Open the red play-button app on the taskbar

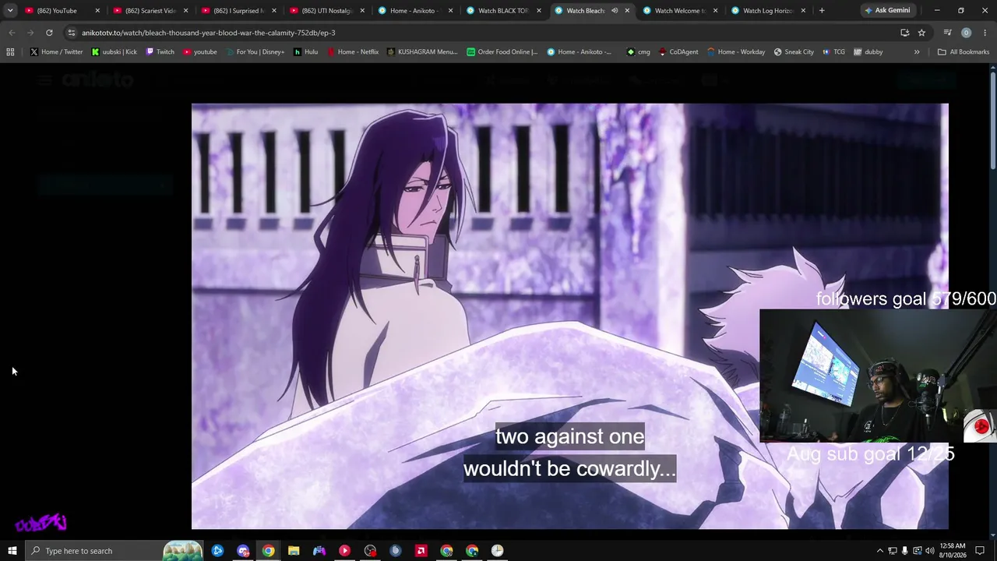344,551
